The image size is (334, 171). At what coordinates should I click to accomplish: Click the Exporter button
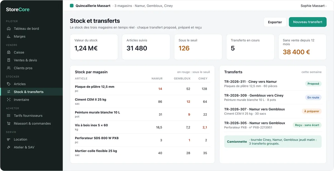point(275,22)
